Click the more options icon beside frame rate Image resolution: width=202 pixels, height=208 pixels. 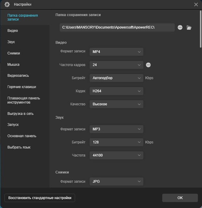pos(148,65)
